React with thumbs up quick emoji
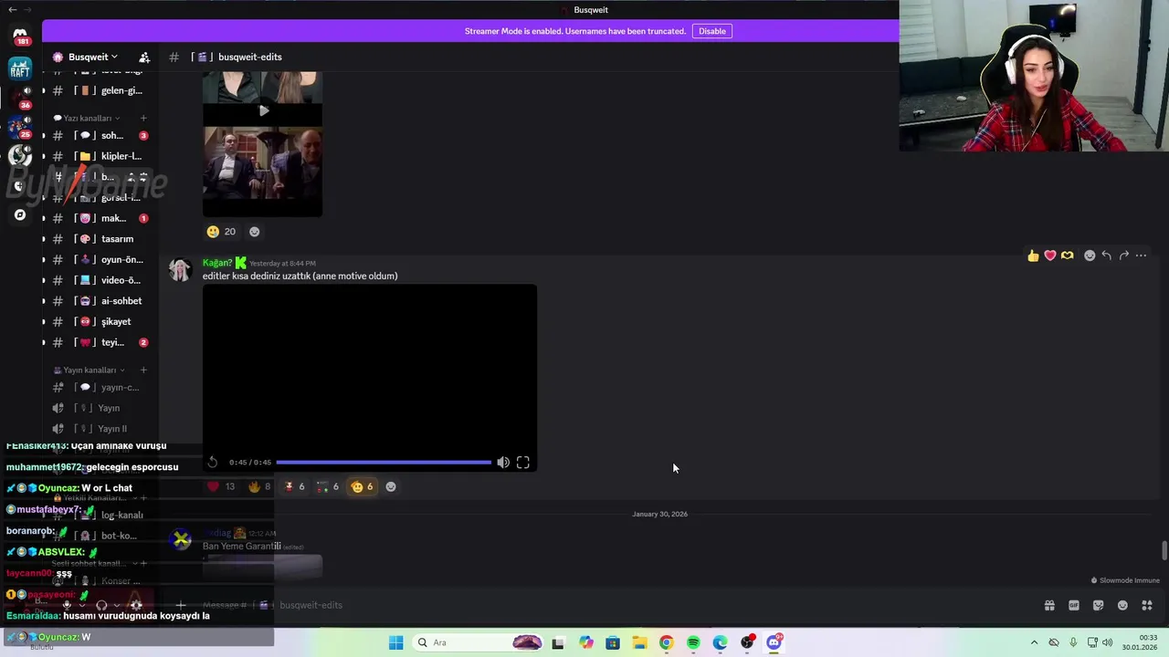1169x657 pixels. point(1033,255)
